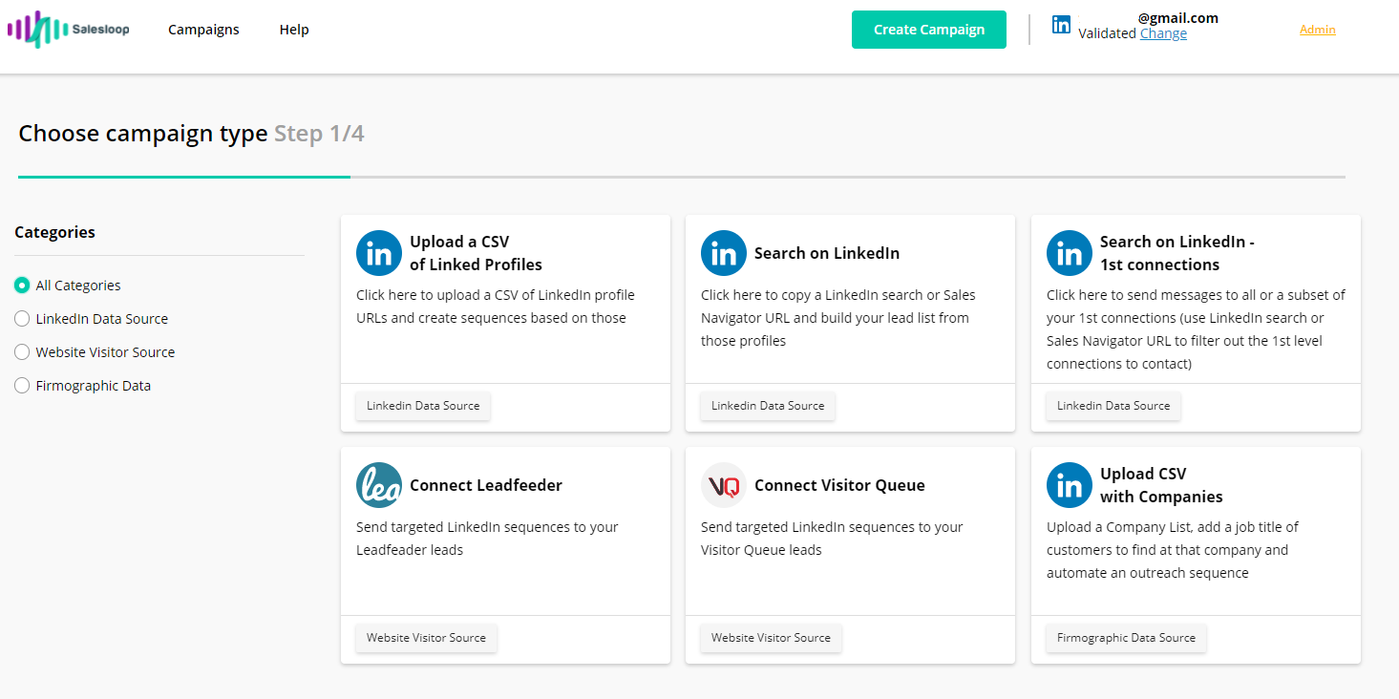Click LinkedIn icon on Upload a CSV of Linked Profiles card
The height and width of the screenshot is (699, 1399).
[379, 253]
